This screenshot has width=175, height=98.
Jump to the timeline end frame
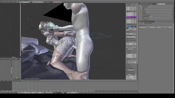point(52,93)
